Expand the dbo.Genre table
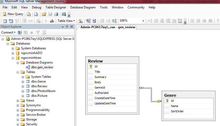The image size is (220, 126). point(23,82)
